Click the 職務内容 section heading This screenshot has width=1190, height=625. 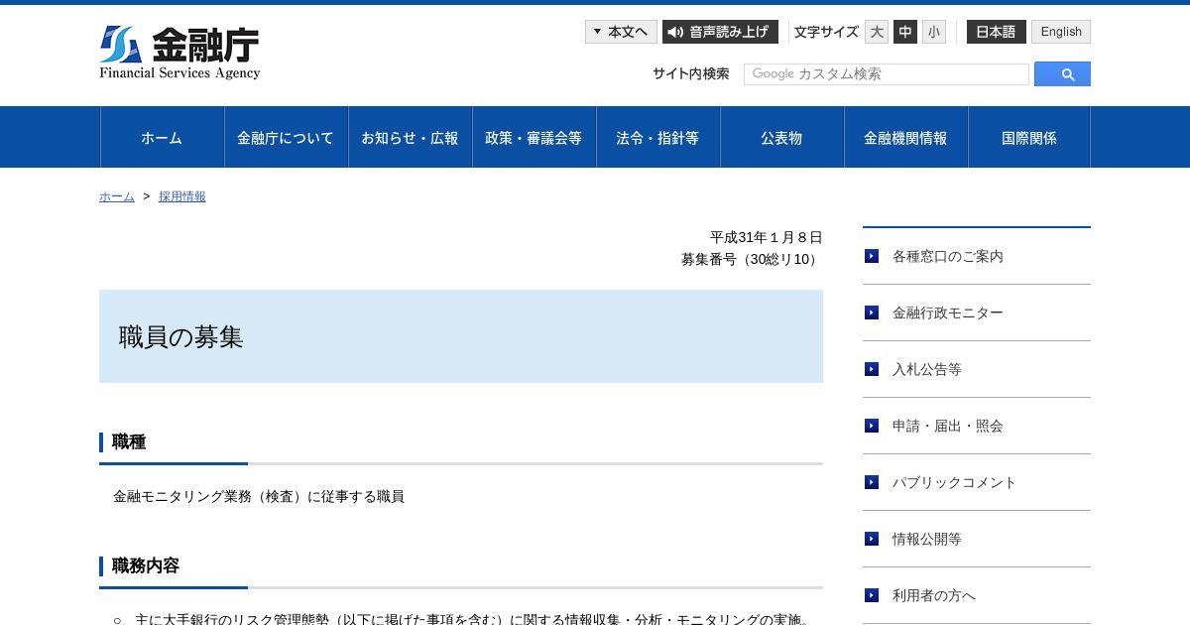(146, 565)
